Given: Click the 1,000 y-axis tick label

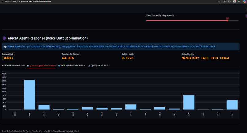Looking at the screenshot, I should pos(4,92).
